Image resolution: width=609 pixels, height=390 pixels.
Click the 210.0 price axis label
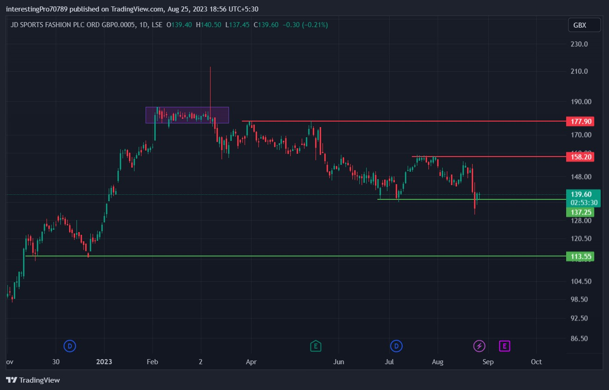coord(580,71)
